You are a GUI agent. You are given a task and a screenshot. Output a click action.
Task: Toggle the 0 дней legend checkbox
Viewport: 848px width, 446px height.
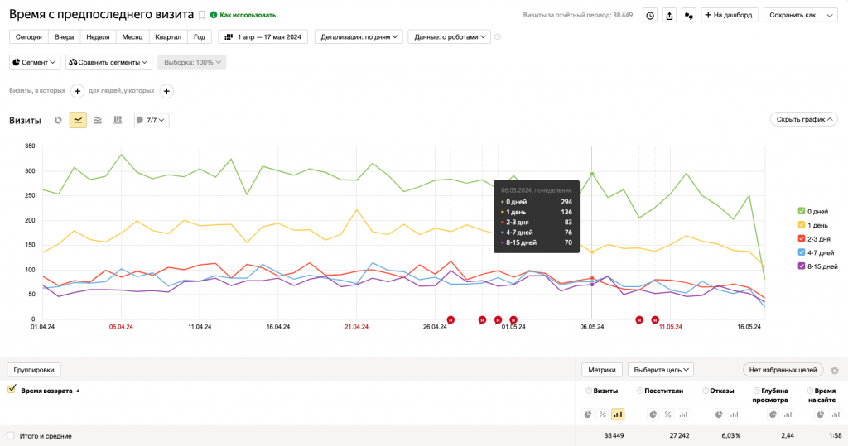802,211
